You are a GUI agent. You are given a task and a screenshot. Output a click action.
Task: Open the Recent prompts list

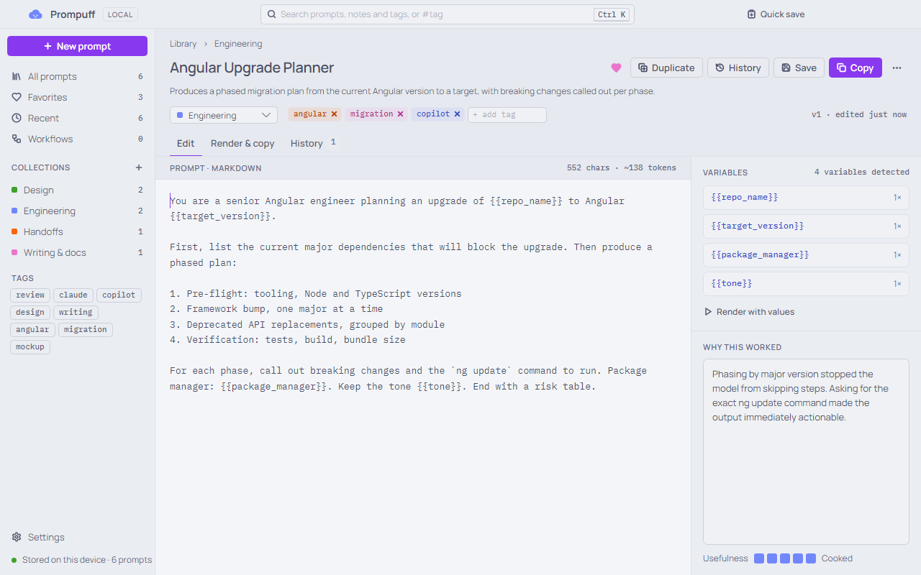click(x=77, y=118)
